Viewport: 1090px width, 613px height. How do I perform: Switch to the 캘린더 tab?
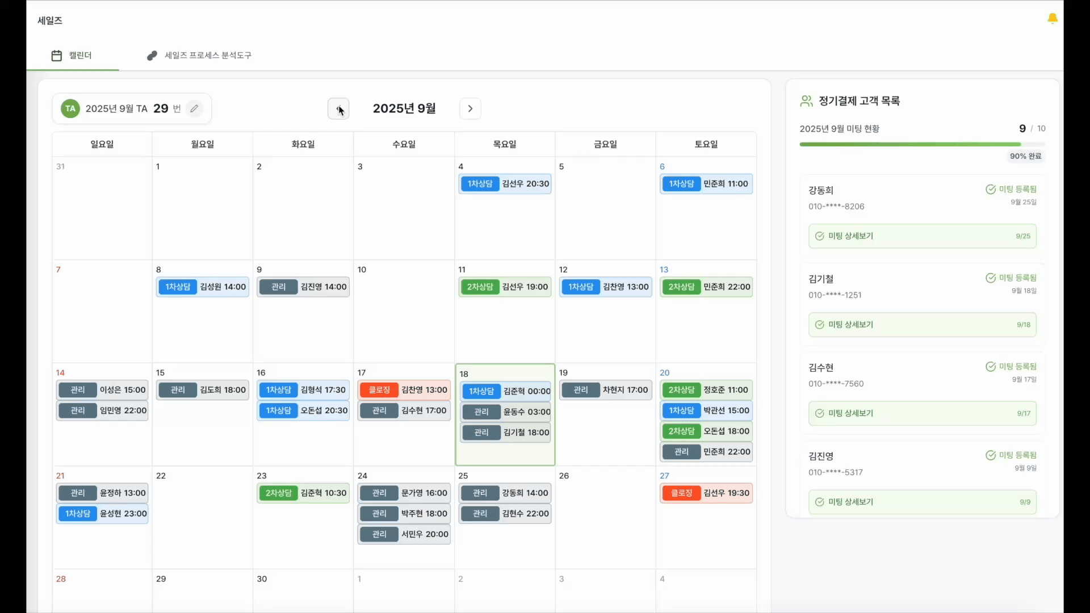(73, 56)
